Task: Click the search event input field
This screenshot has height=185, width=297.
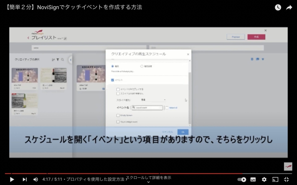Action: [147, 108]
